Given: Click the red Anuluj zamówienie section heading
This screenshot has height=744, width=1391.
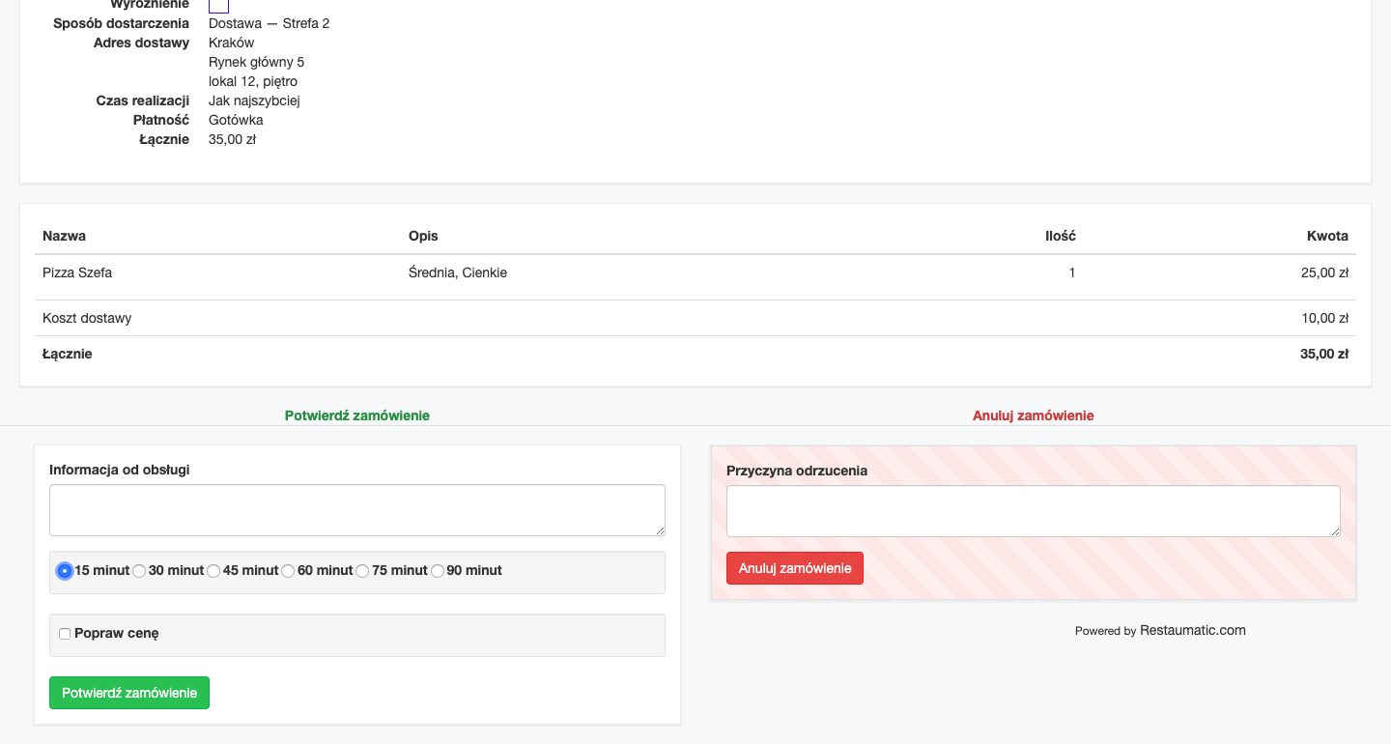Looking at the screenshot, I should tap(1033, 415).
